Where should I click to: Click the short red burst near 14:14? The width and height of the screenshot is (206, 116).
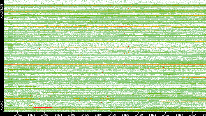(194, 15)
